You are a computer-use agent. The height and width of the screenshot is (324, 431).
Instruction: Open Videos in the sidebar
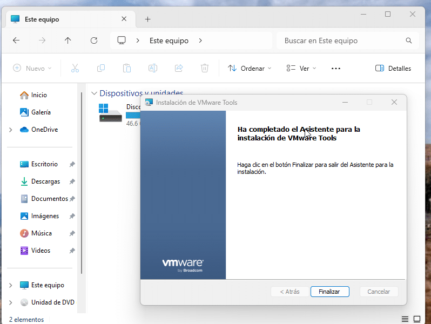tap(41, 251)
